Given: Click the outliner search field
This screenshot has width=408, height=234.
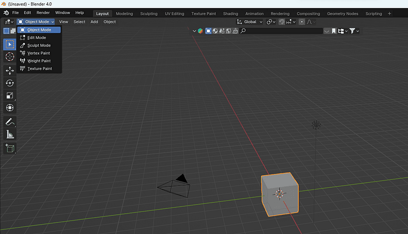Looking at the screenshot, I should pos(282,30).
